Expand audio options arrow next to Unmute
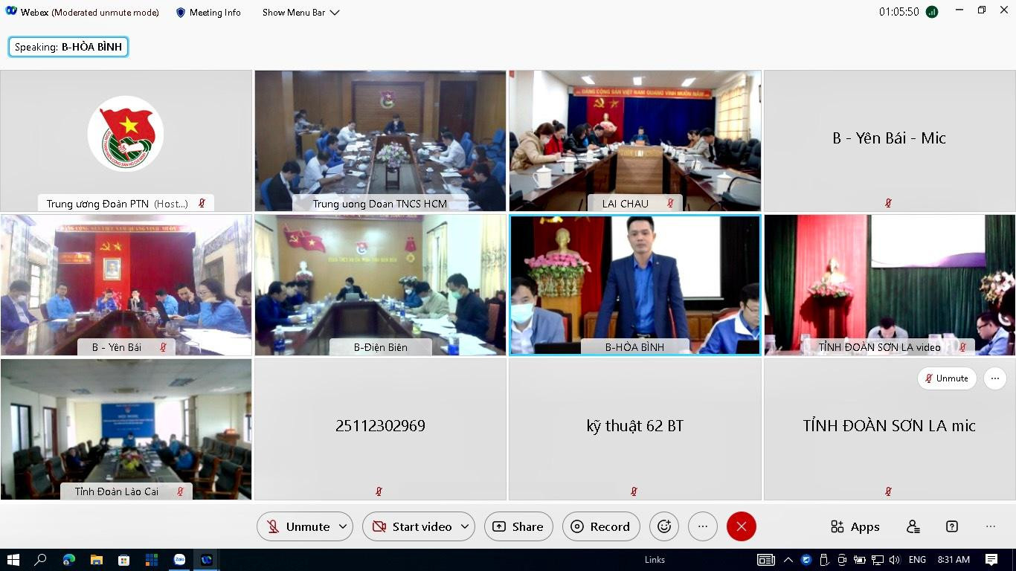1016x571 pixels. click(x=343, y=526)
